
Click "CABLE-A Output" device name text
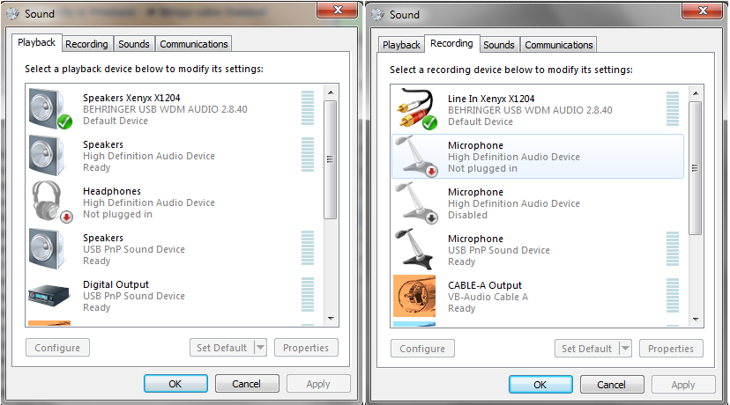(485, 285)
